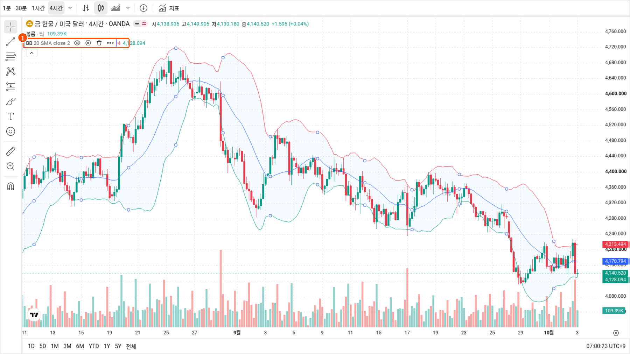Image resolution: width=630 pixels, height=354 pixels.
Task: Set range to 1D
Action: click(31, 346)
